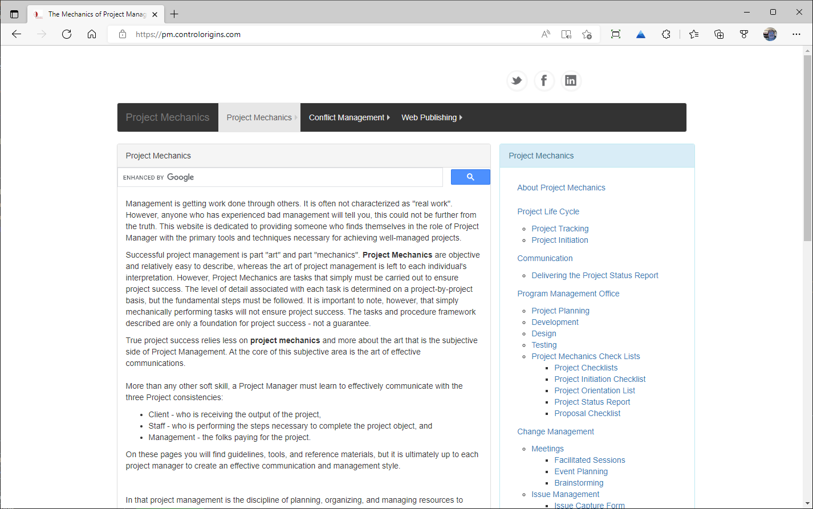This screenshot has height=509, width=813.
Task: Click the Read aloud icon in address bar
Action: pyautogui.click(x=546, y=34)
